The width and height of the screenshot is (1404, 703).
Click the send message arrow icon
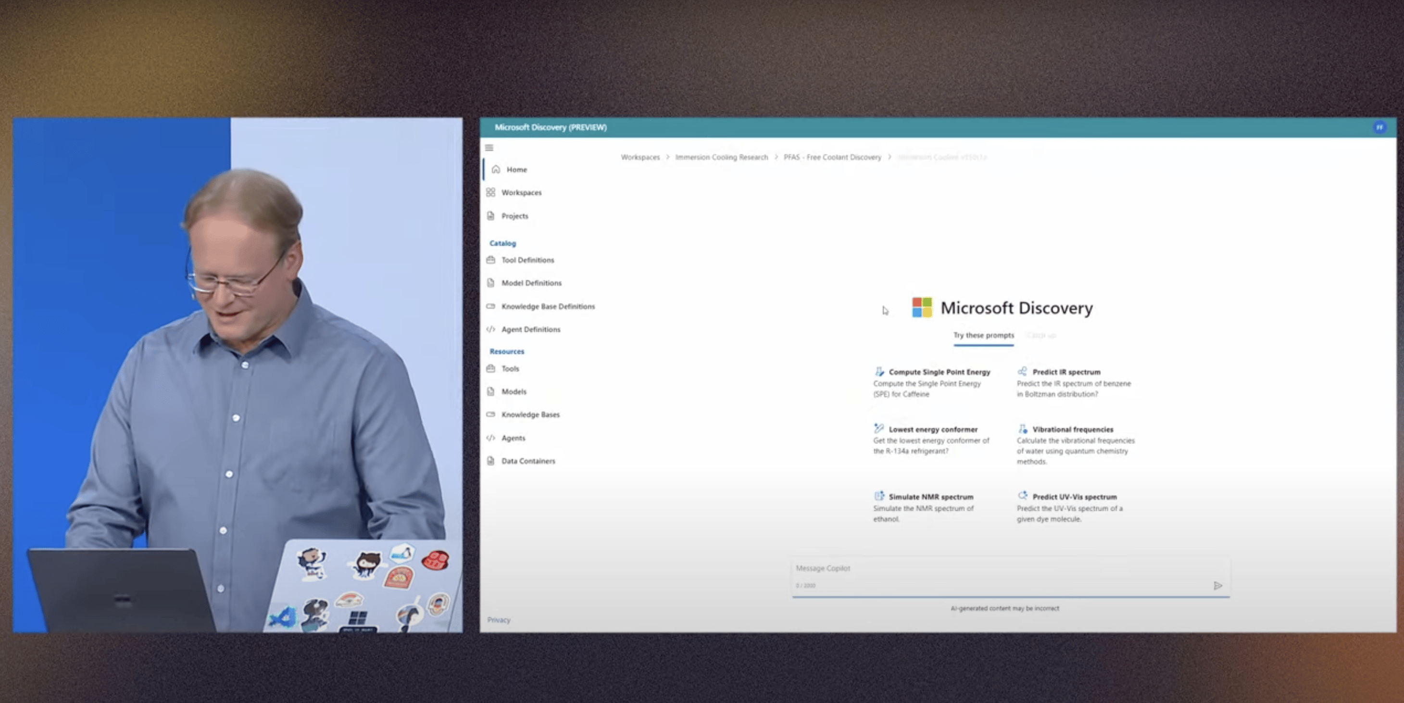click(1217, 586)
